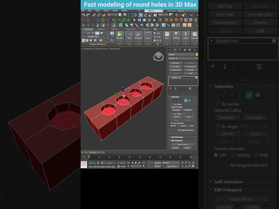Click the Pin Stack icon
Screen dimensions: 279x209
170,88
